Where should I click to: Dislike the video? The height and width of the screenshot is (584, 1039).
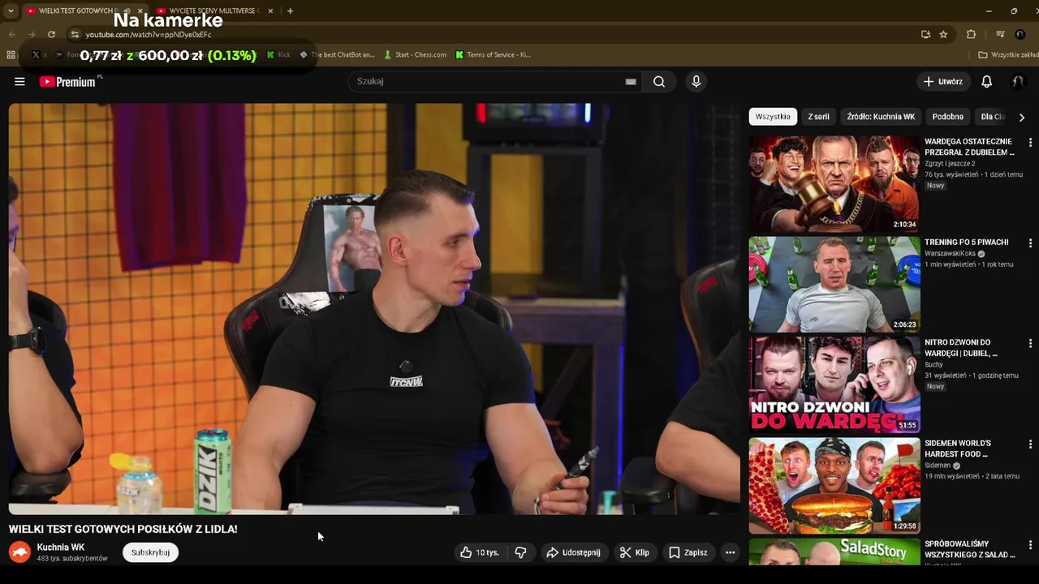[520, 552]
